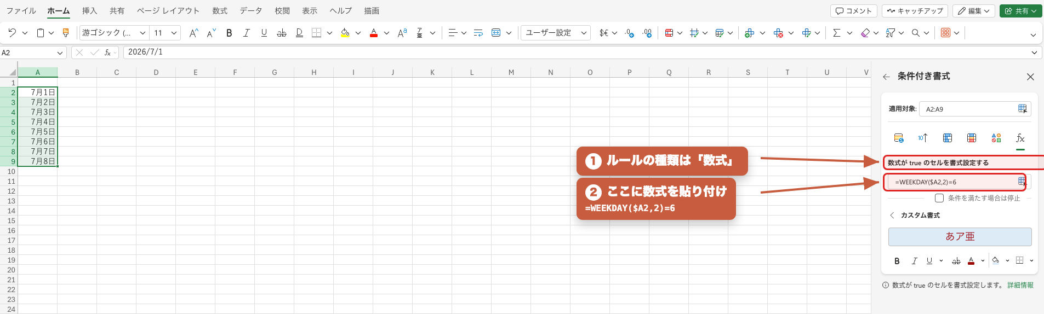Click the Add-ins grid icon
Screen dimensions: 1044x314
pyautogui.click(x=945, y=33)
